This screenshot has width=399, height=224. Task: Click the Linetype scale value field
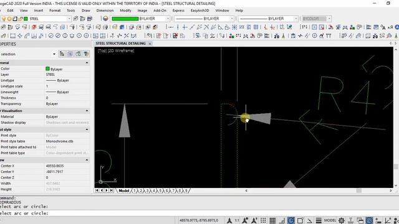point(67,86)
